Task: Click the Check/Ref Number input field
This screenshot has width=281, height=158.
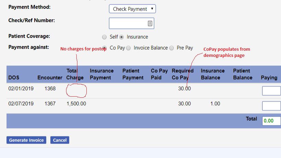Action: (131, 23)
